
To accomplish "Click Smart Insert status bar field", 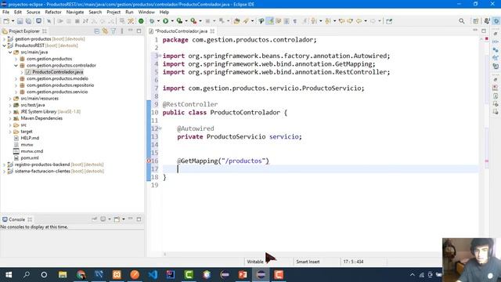I will (x=308, y=262).
